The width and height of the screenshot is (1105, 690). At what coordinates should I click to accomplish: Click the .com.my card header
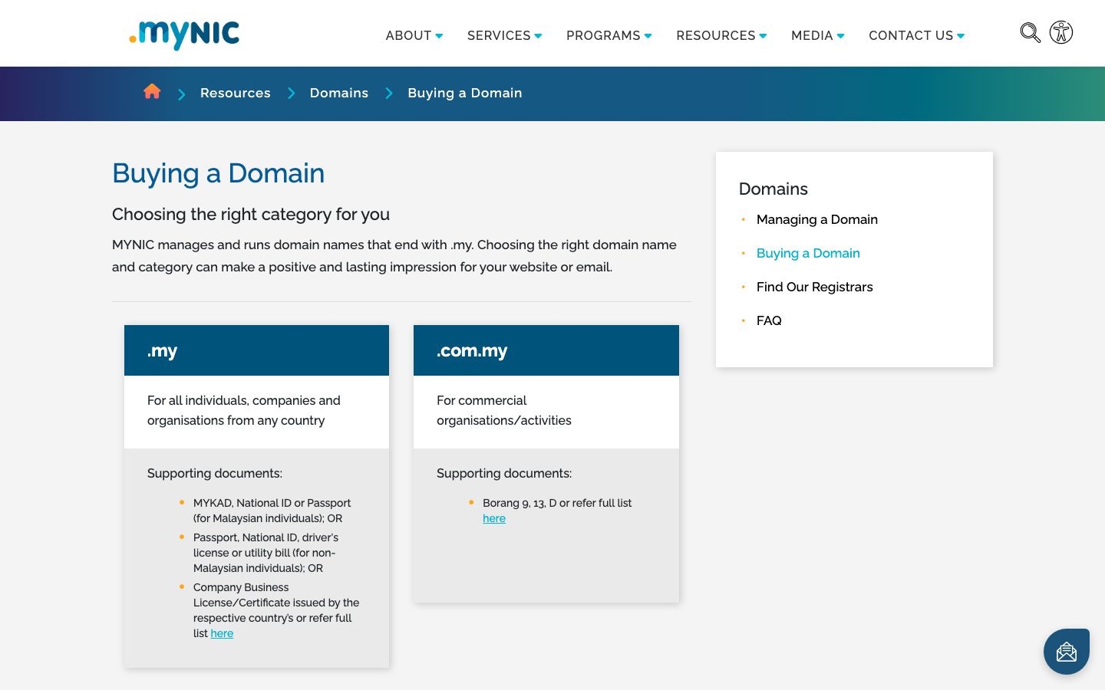[546, 350]
